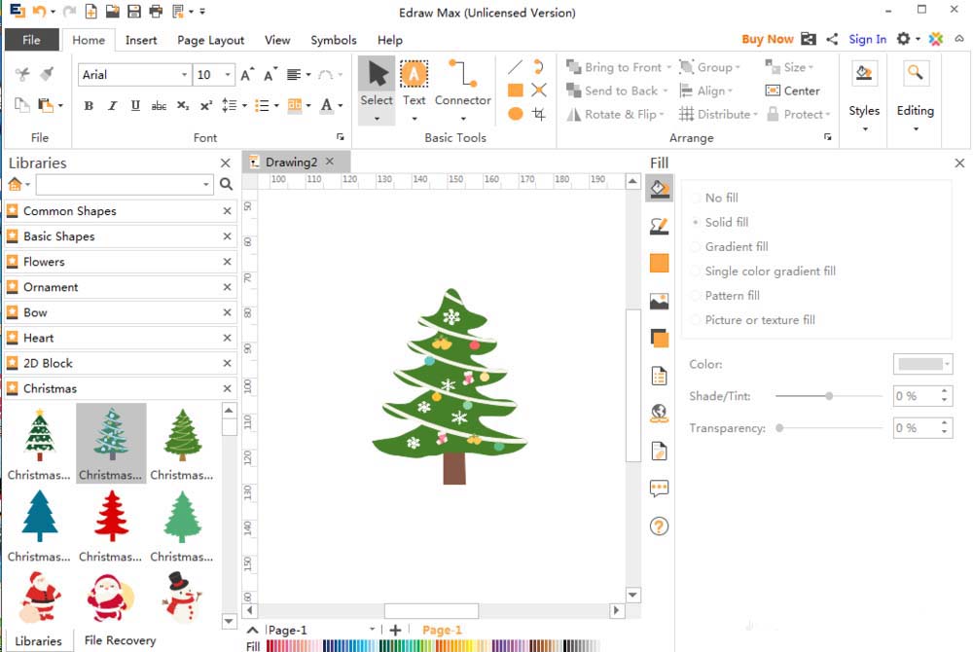Close the Christmas library
Image resolution: width=973 pixels, height=652 pixels.
[227, 388]
